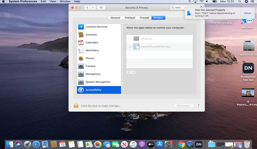Toggle the AEServer checkbox
Viewport: 257px width, 149px height.
130,39
